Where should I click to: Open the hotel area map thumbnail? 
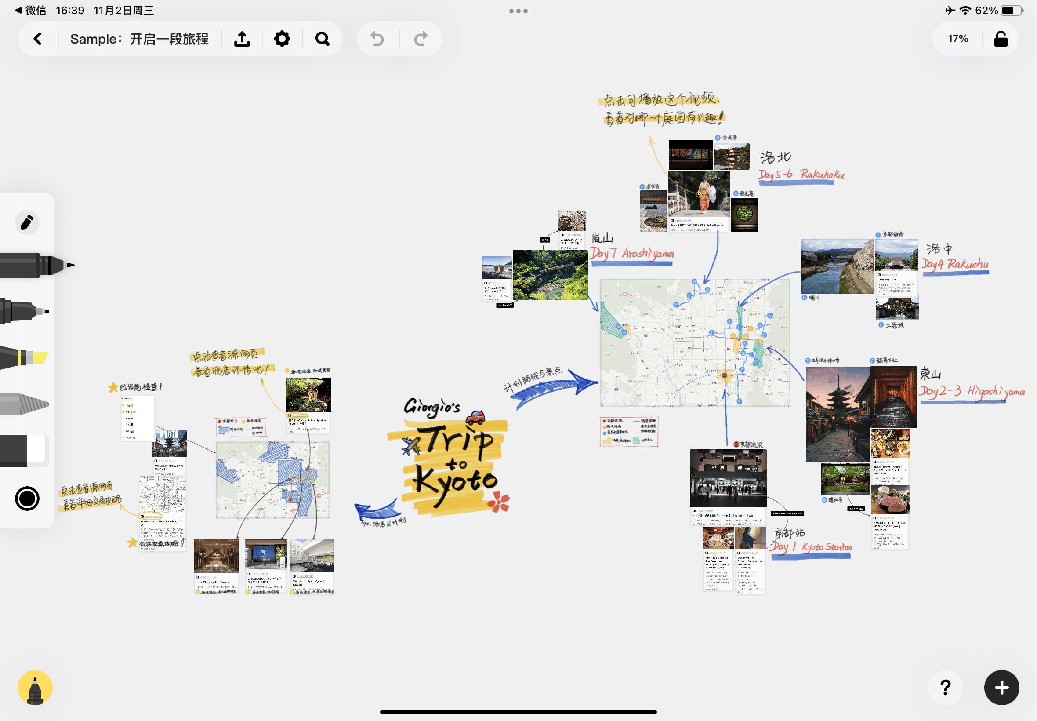[x=273, y=480]
